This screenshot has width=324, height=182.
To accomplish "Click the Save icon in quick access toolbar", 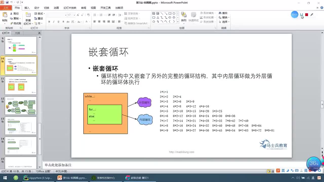I will click(7, 2).
